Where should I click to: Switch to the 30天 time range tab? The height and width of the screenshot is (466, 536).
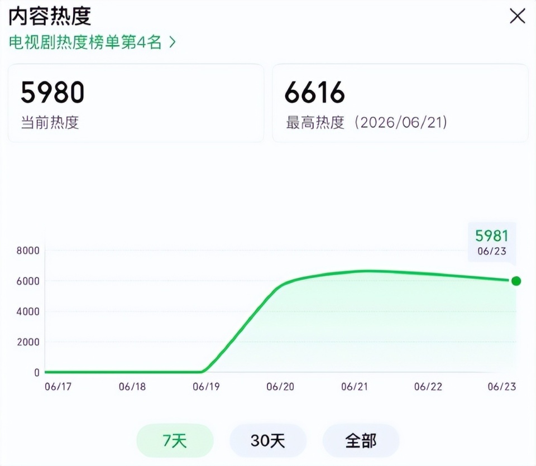point(267,440)
